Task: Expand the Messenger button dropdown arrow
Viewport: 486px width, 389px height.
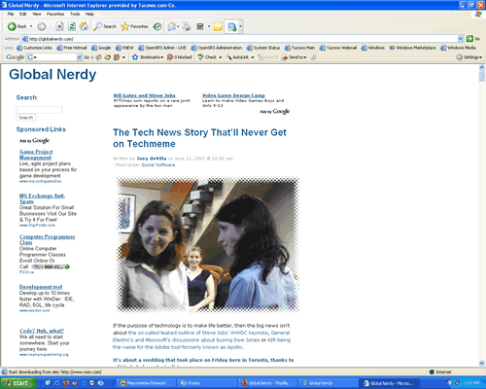Action: pos(240,26)
